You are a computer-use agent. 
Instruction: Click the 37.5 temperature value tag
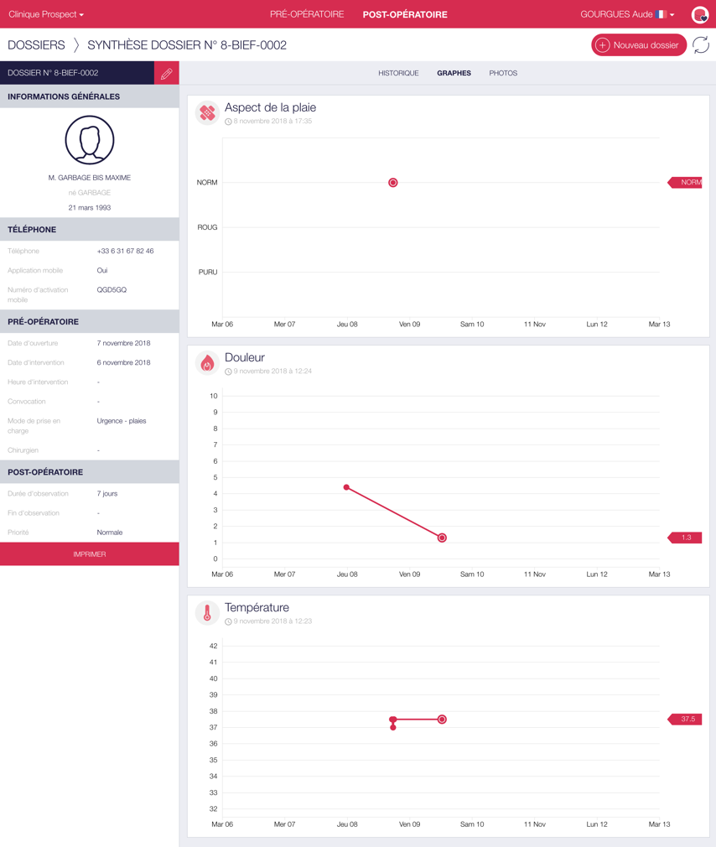(x=686, y=720)
